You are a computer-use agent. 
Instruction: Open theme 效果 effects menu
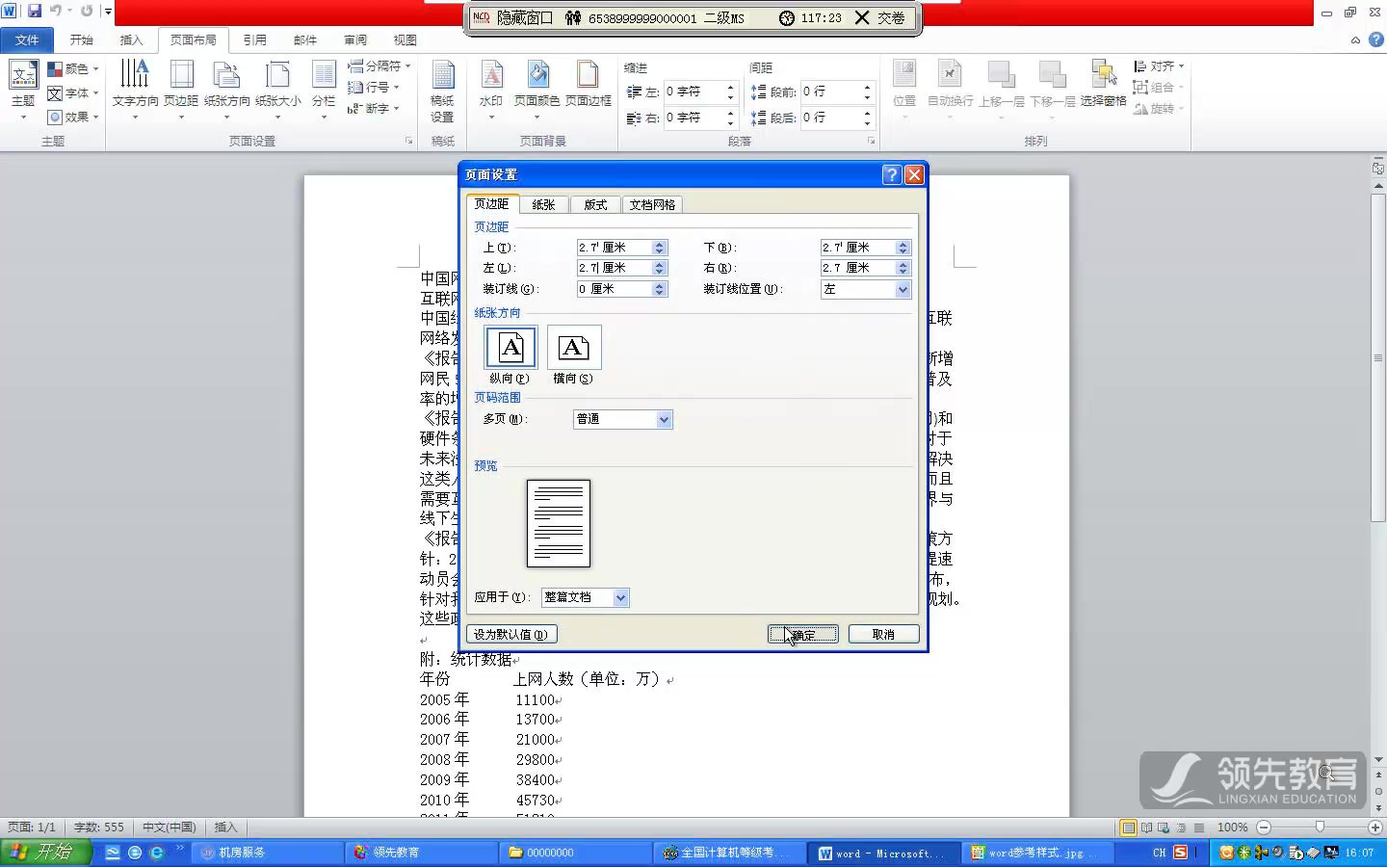point(73,118)
